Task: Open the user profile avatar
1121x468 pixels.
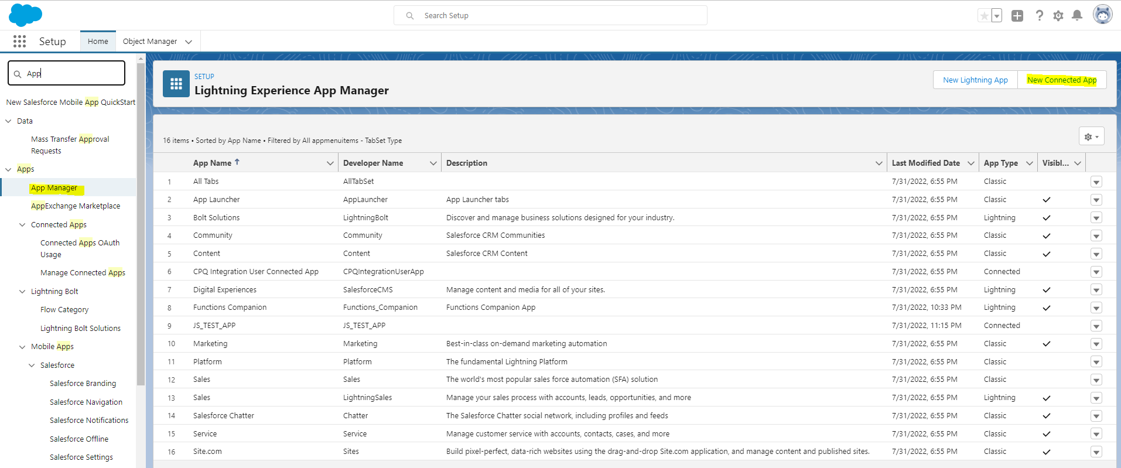Action: coord(1102,15)
